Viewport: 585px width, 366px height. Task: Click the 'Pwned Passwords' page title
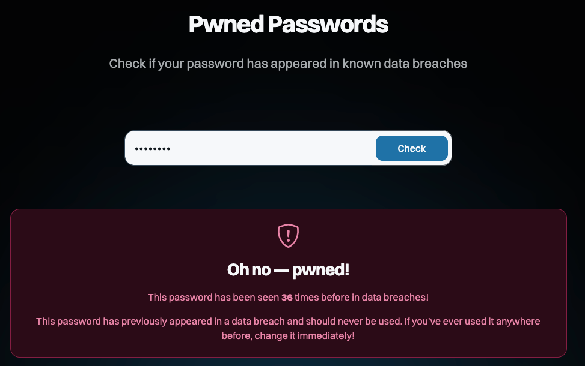[289, 25]
